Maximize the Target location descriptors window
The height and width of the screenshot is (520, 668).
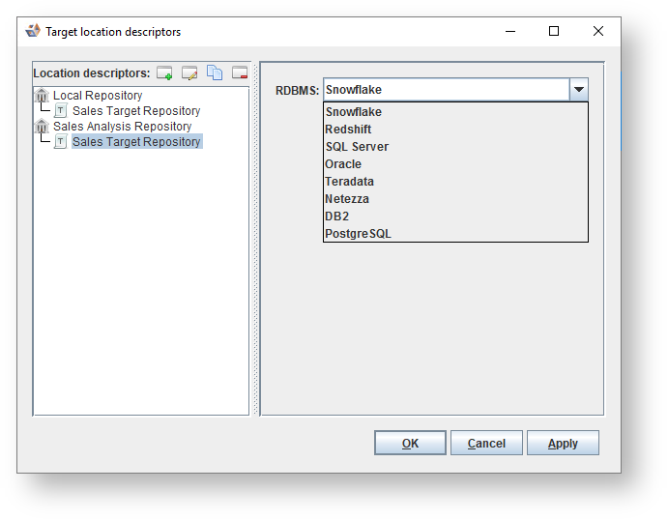pyautogui.click(x=554, y=31)
